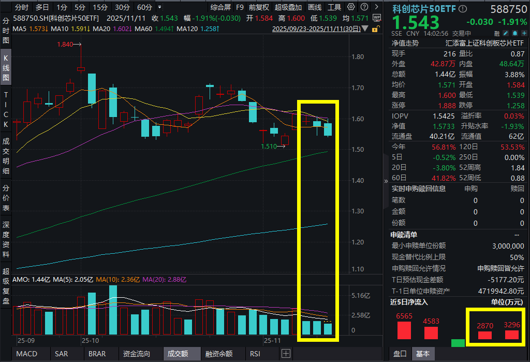Viewport: 530px width, 362px height.
Task: Open the date range dropdown arrow
Action: coord(365,30)
